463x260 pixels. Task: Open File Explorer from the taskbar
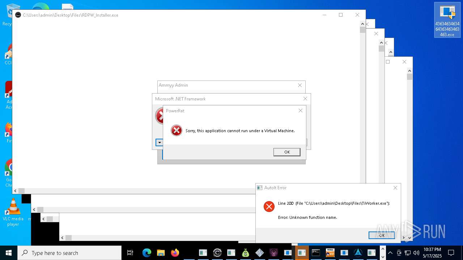(161, 253)
